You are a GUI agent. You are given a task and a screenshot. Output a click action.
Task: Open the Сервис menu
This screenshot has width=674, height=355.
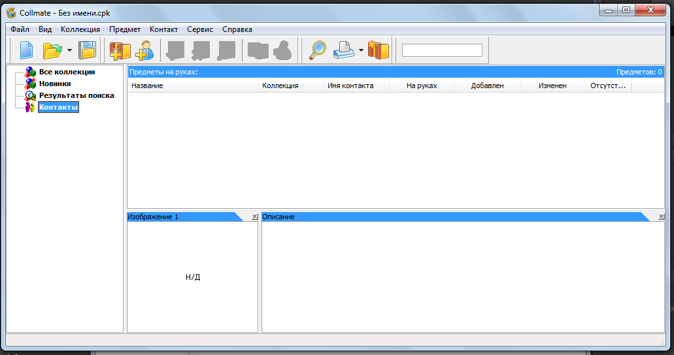coord(200,29)
